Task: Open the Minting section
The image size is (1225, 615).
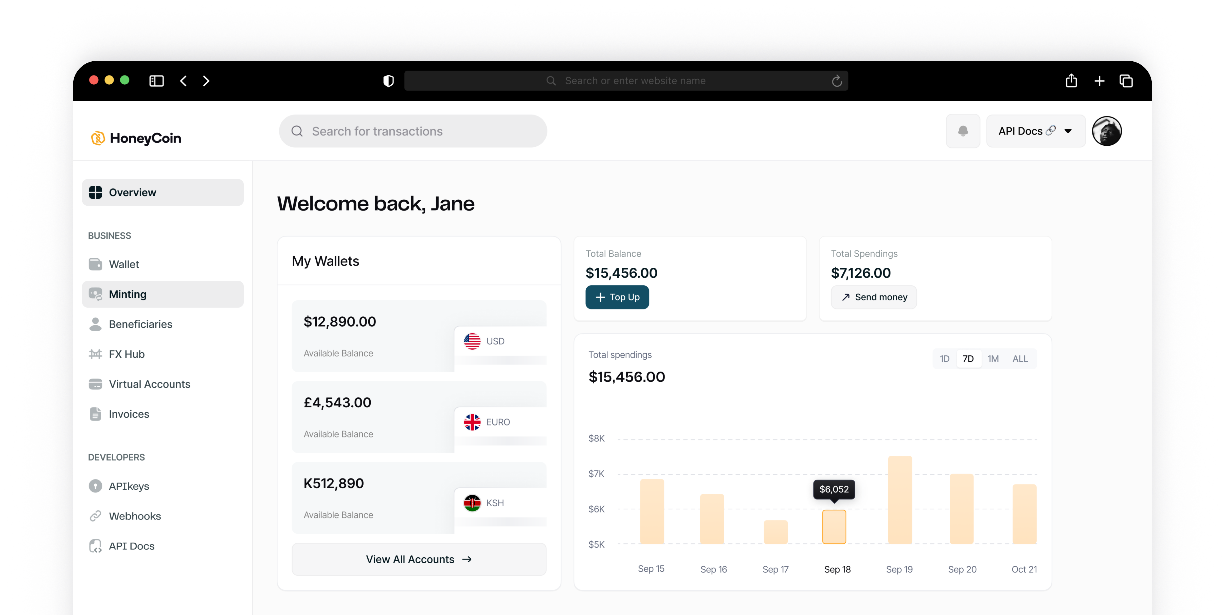Action: click(163, 294)
